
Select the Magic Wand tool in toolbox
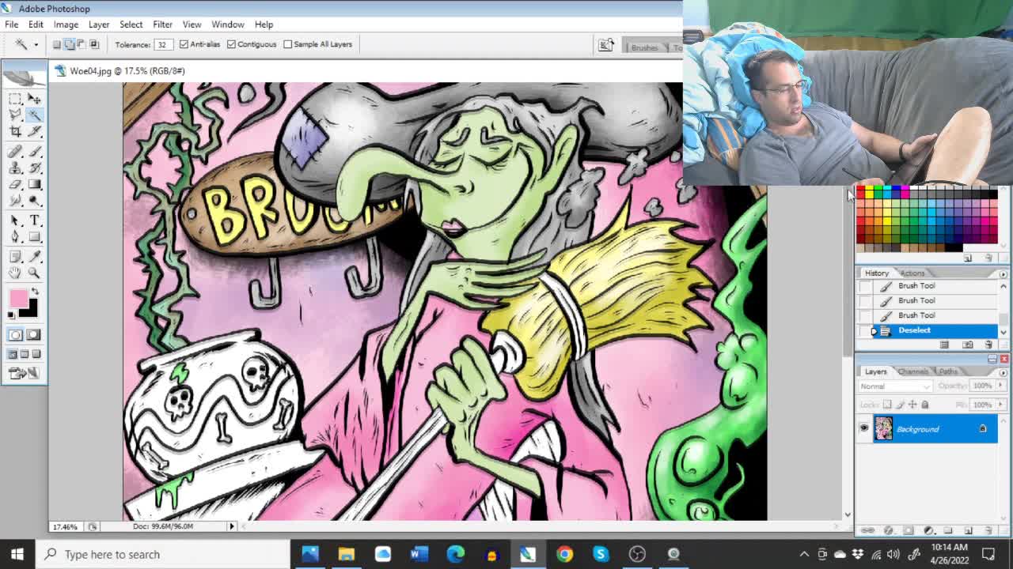coord(34,115)
